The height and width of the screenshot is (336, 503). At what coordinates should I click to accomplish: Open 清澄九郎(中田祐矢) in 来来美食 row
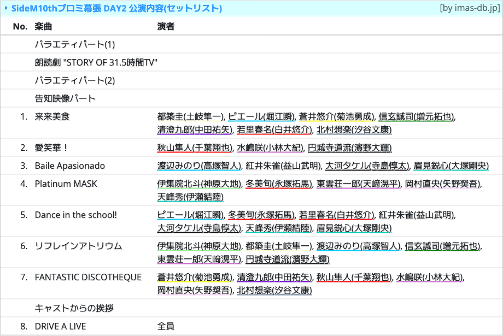click(195, 129)
